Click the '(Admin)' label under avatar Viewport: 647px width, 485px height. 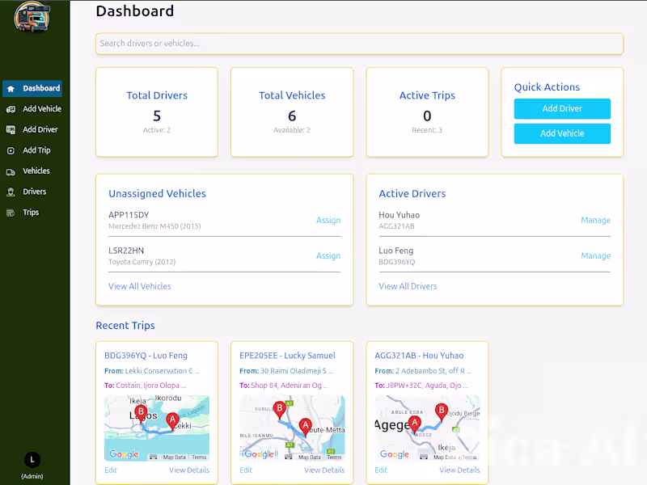pos(32,476)
